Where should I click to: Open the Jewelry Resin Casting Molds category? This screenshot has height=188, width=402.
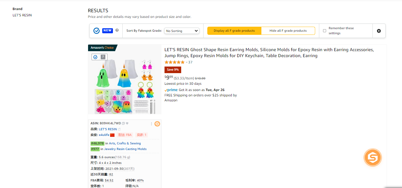coord(125,149)
